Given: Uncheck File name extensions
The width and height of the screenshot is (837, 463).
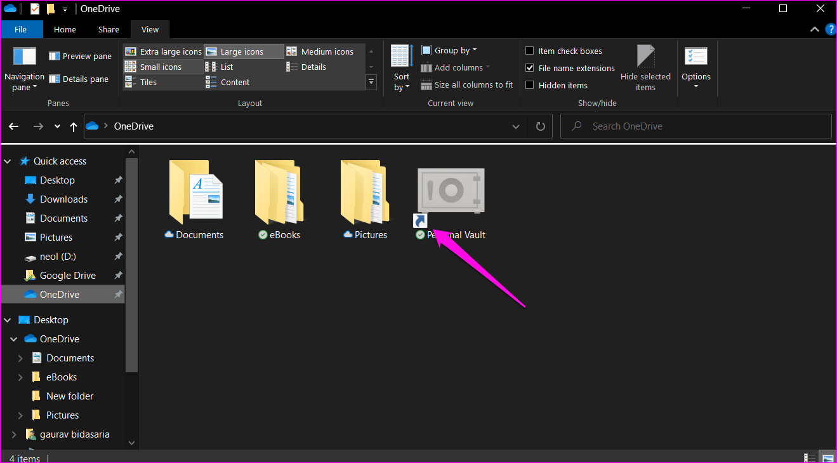Looking at the screenshot, I should click(530, 68).
